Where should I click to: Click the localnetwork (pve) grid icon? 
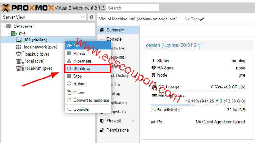pos(19,47)
